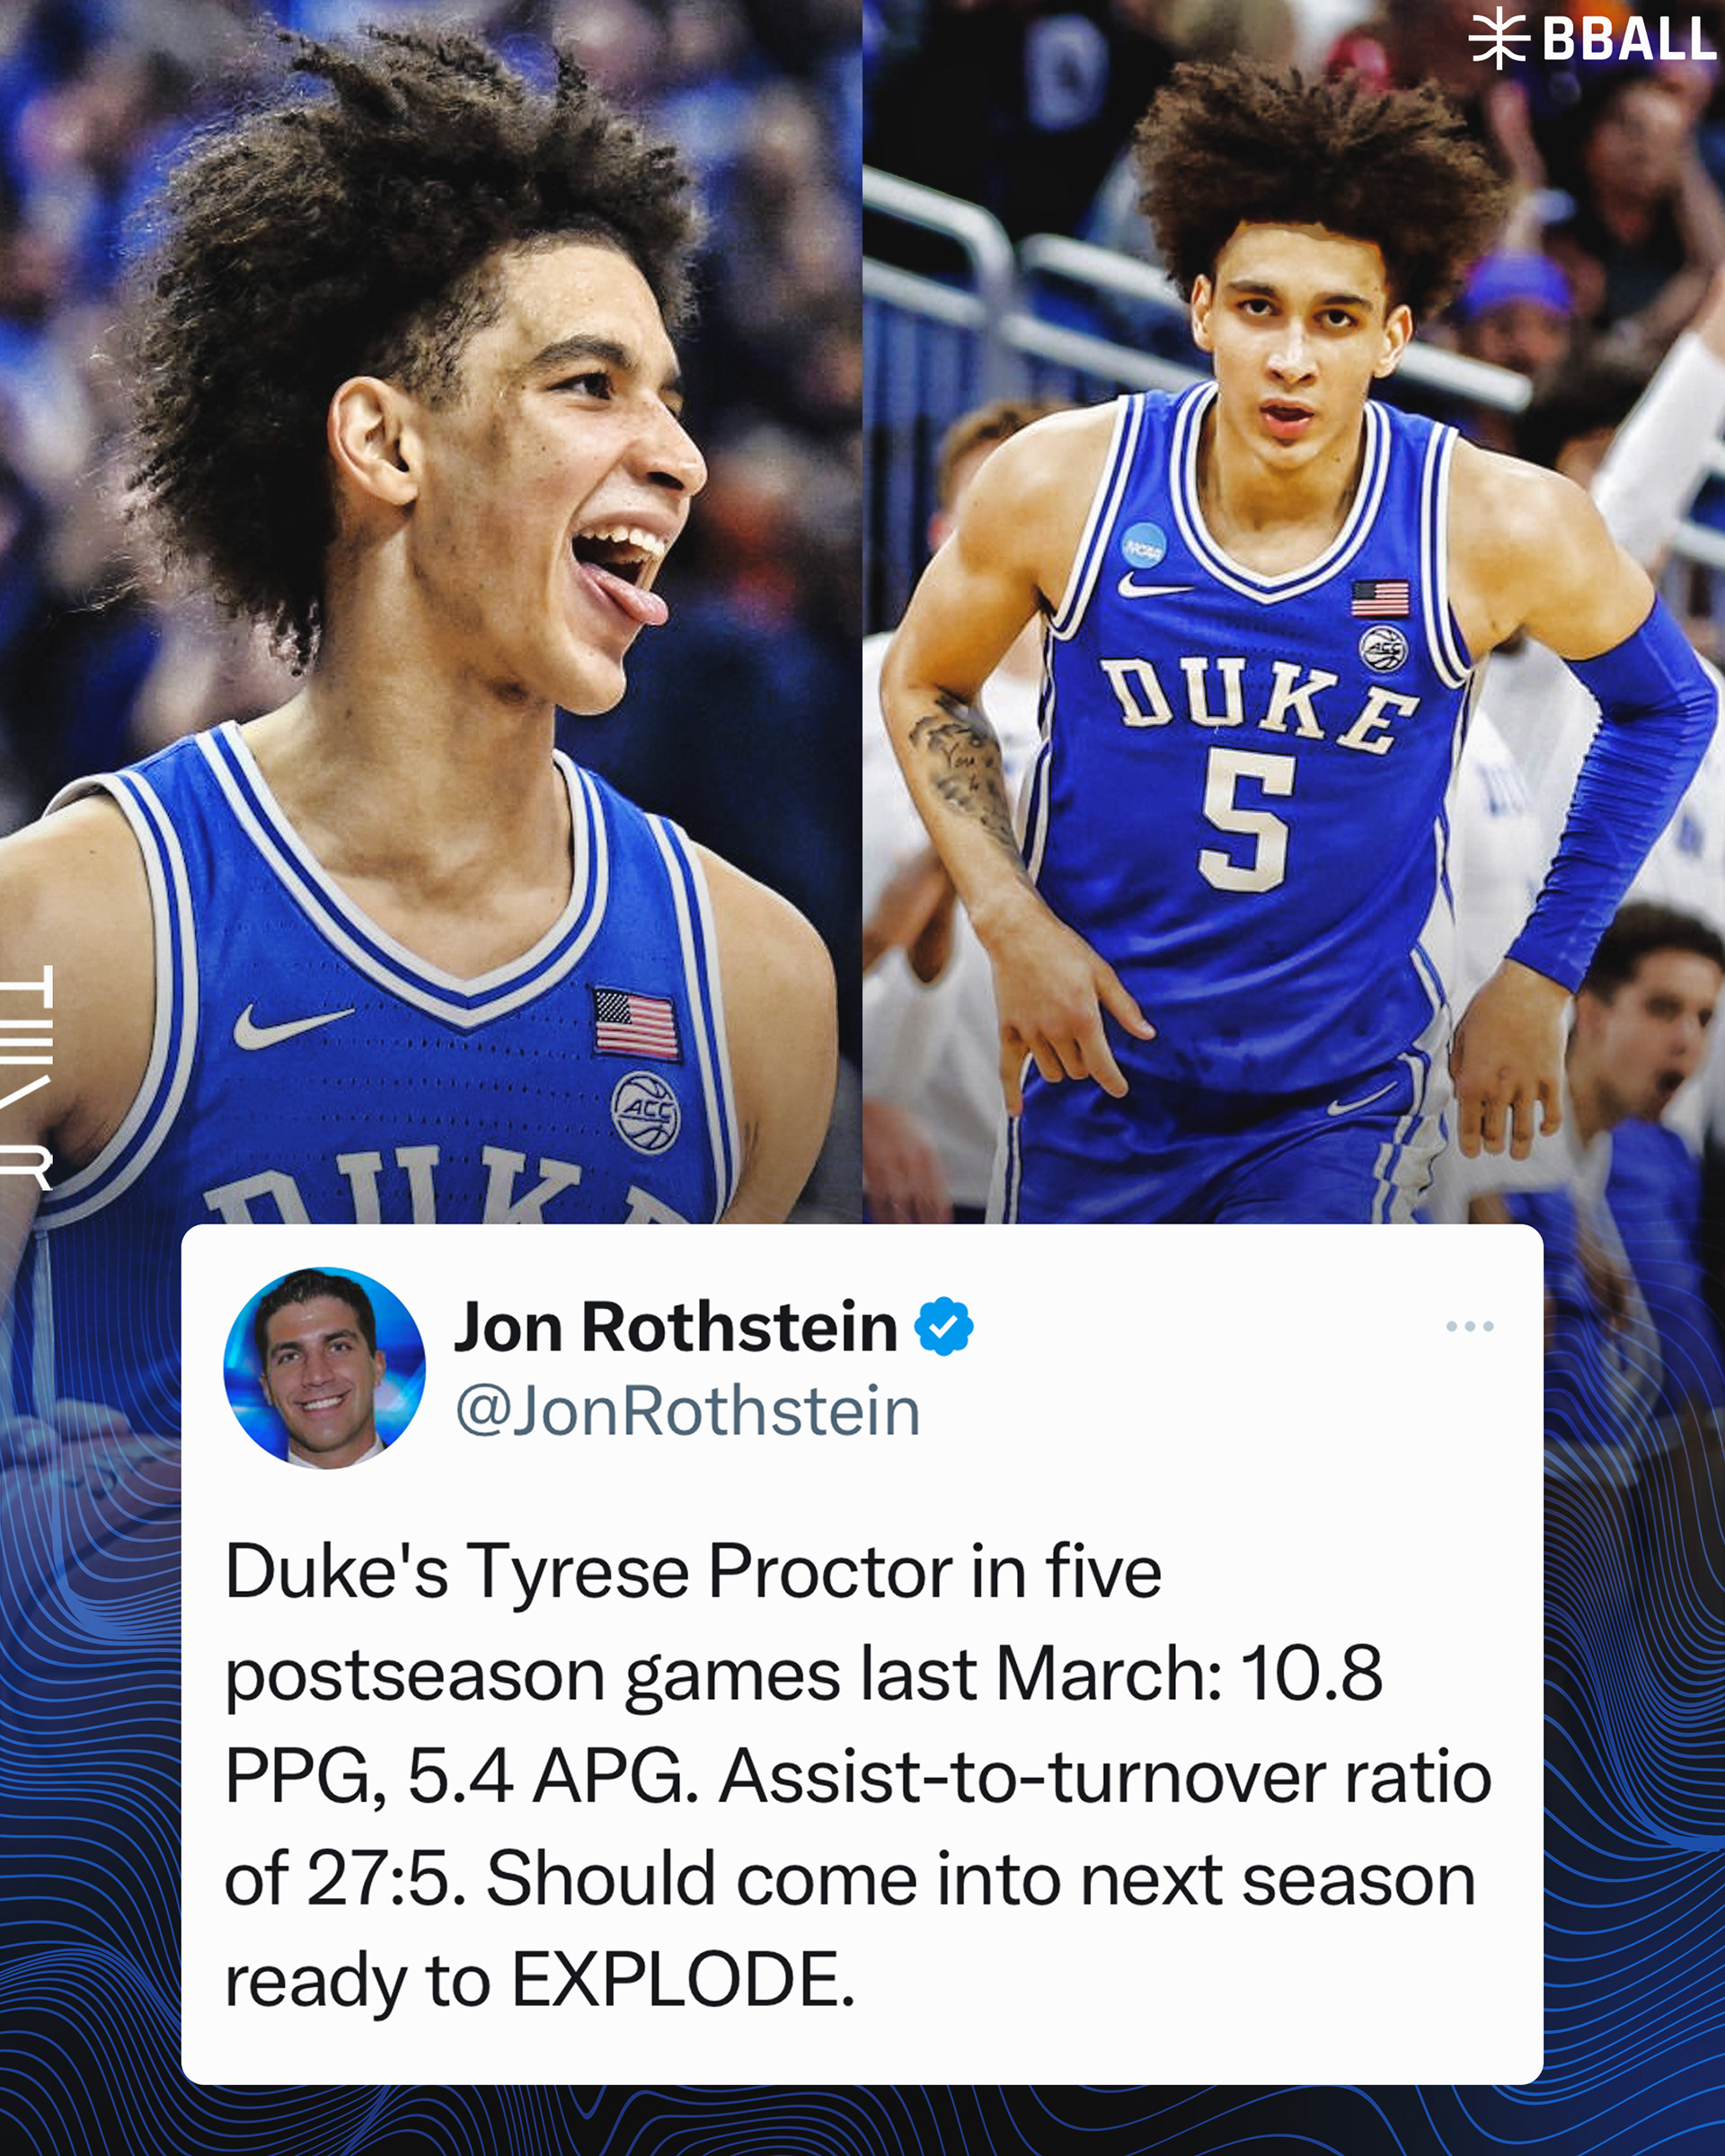
Task: Click Nike swoosh on the number 5 jersey
Action: (x=1154, y=585)
